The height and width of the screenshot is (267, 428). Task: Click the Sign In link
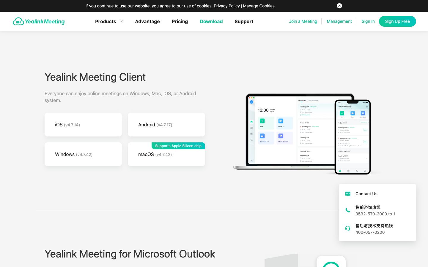[x=368, y=21]
